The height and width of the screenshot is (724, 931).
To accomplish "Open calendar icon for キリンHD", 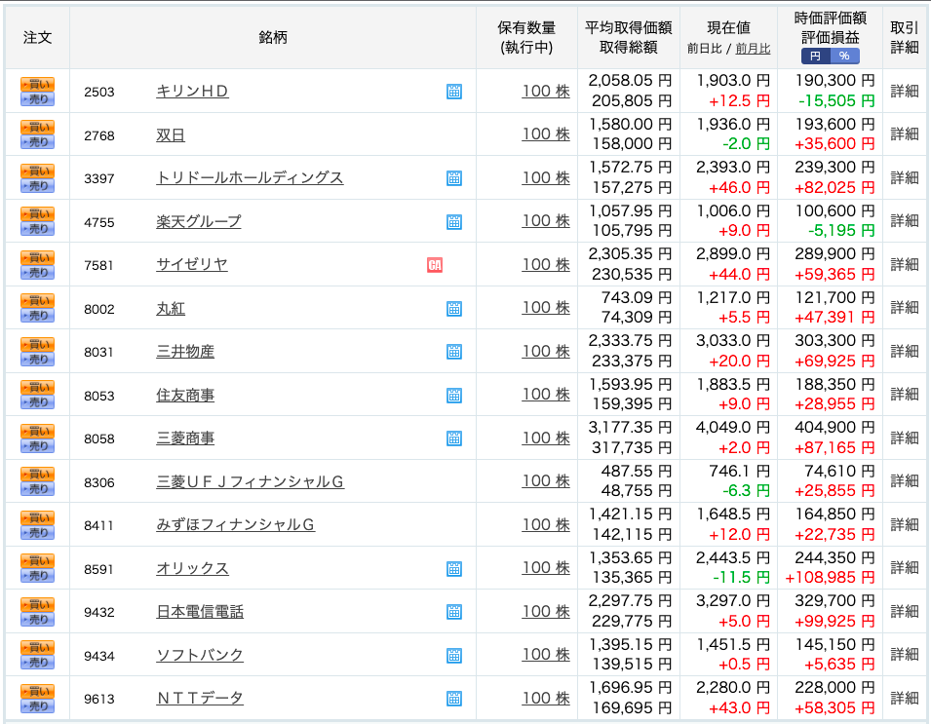I will coord(454,92).
